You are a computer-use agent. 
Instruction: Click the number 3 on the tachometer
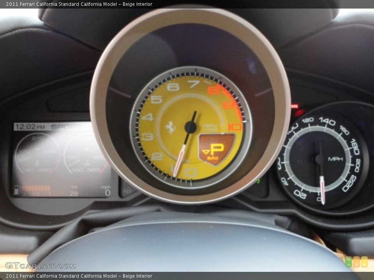(147, 137)
